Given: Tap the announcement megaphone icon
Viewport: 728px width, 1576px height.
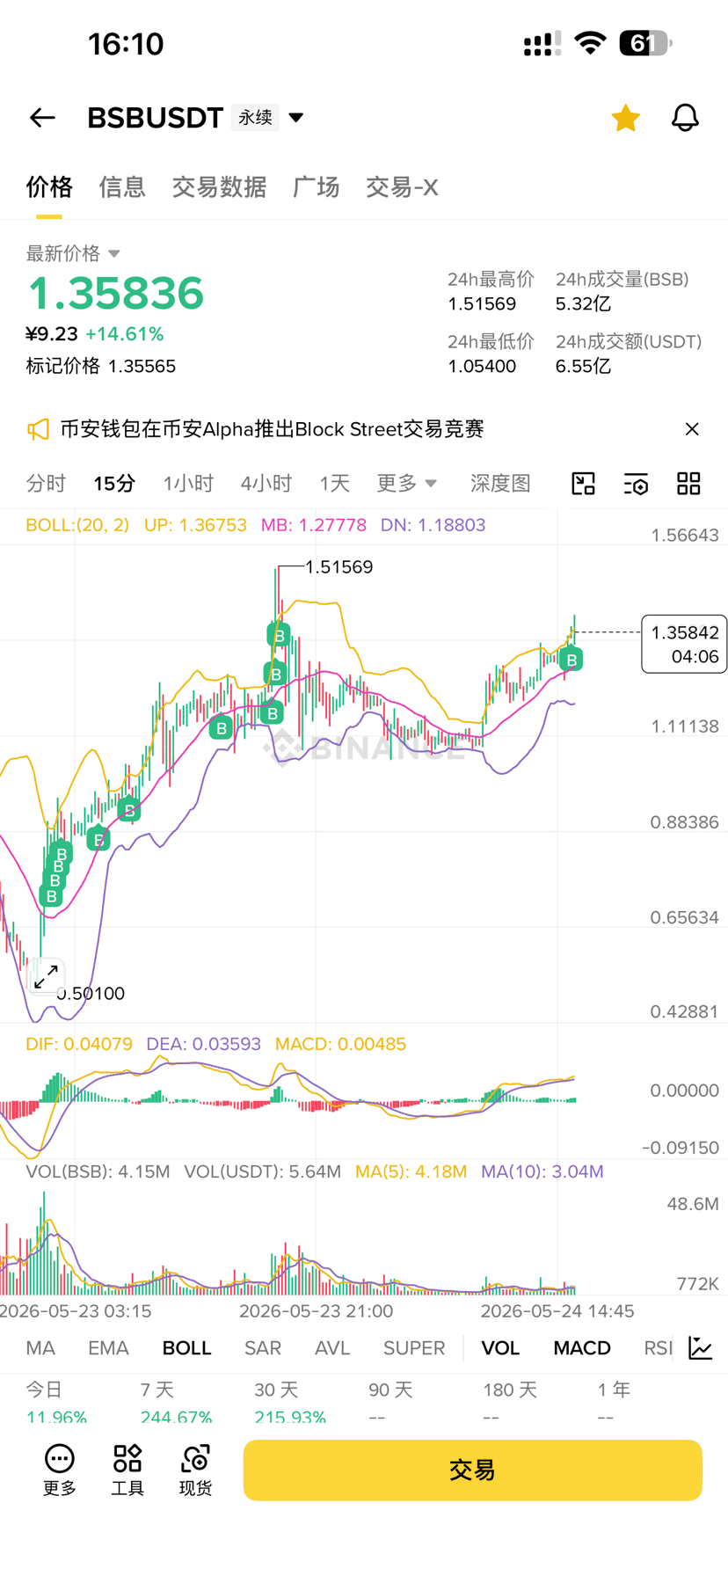Looking at the screenshot, I should coord(38,429).
